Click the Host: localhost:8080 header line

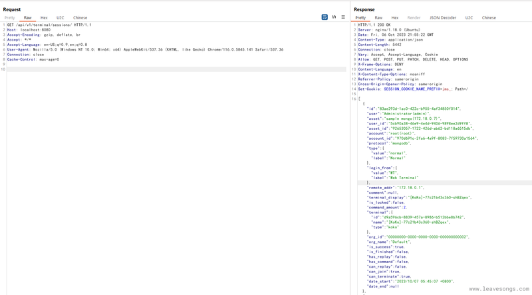point(29,30)
